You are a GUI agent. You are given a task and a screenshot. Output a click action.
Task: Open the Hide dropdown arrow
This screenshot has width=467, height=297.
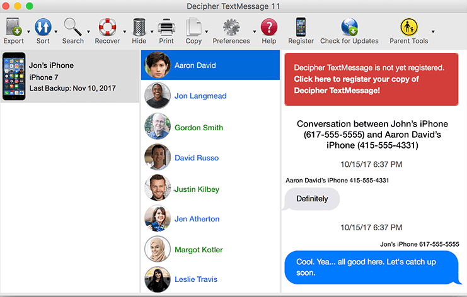(152, 31)
